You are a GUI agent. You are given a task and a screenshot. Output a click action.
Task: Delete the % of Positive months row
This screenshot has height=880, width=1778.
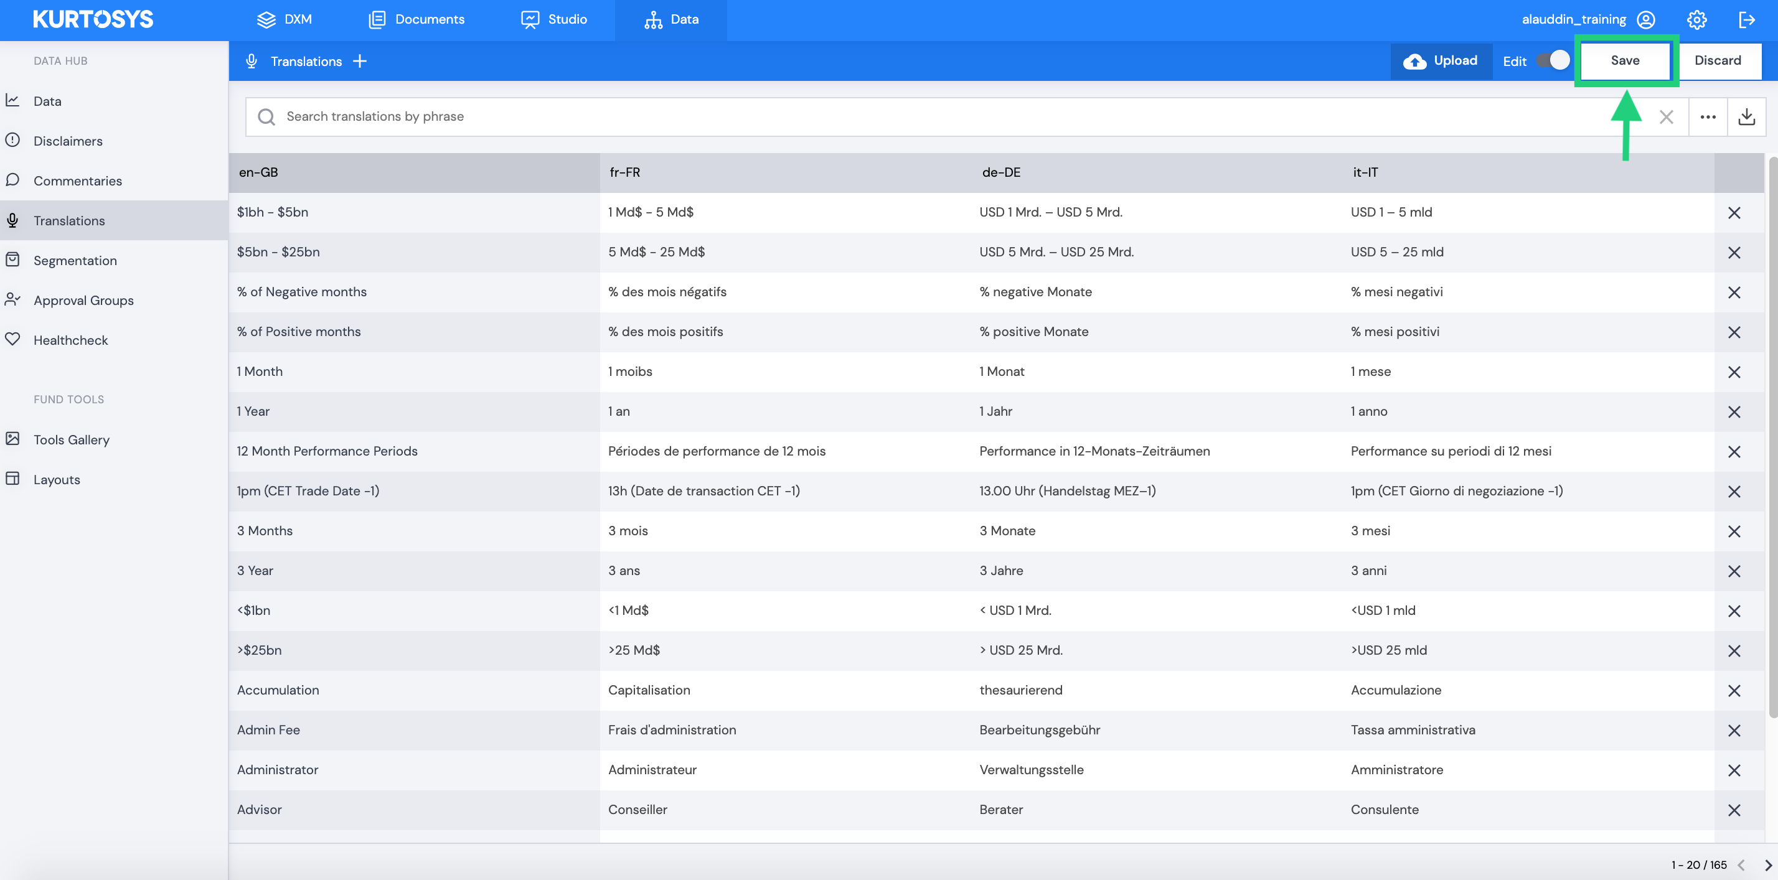(1734, 332)
